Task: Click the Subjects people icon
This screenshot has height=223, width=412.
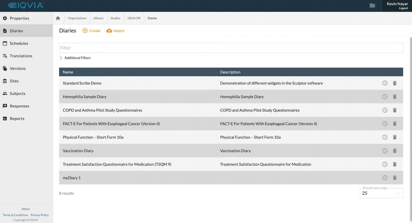Action: (x=5, y=93)
